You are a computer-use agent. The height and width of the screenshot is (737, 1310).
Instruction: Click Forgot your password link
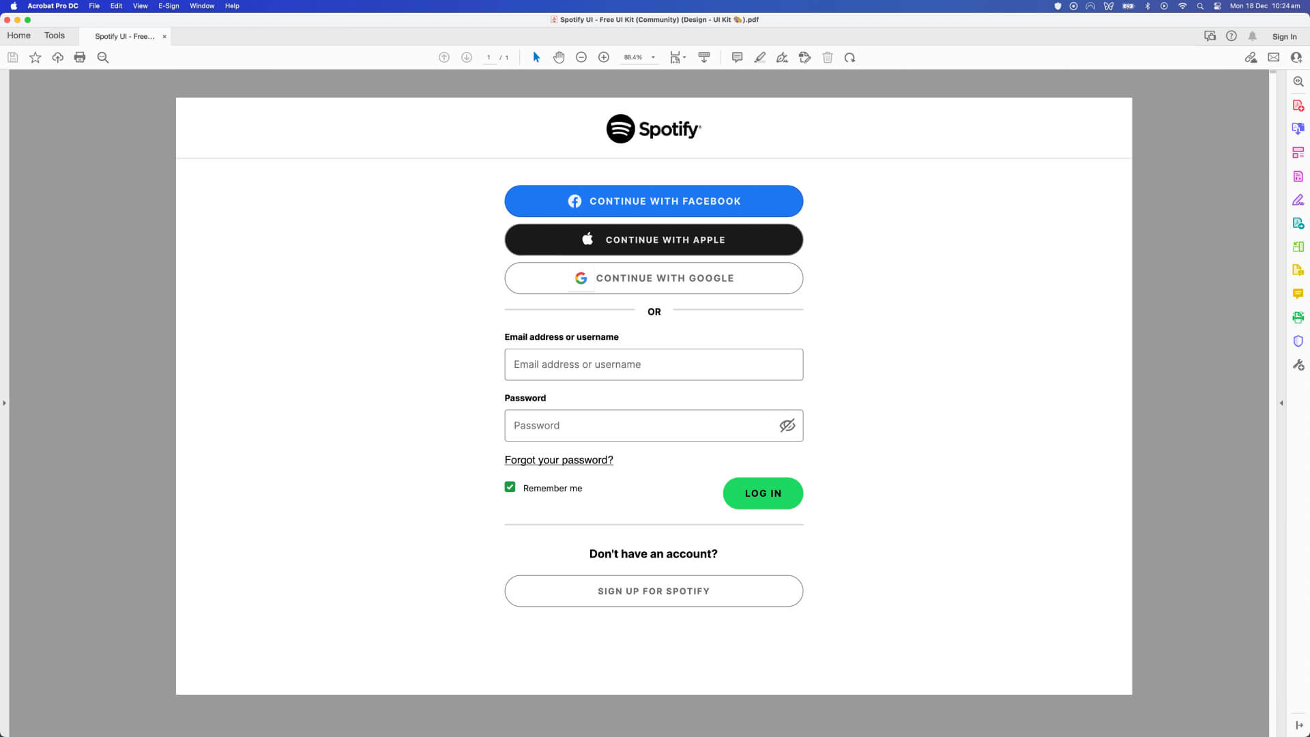[559, 460]
